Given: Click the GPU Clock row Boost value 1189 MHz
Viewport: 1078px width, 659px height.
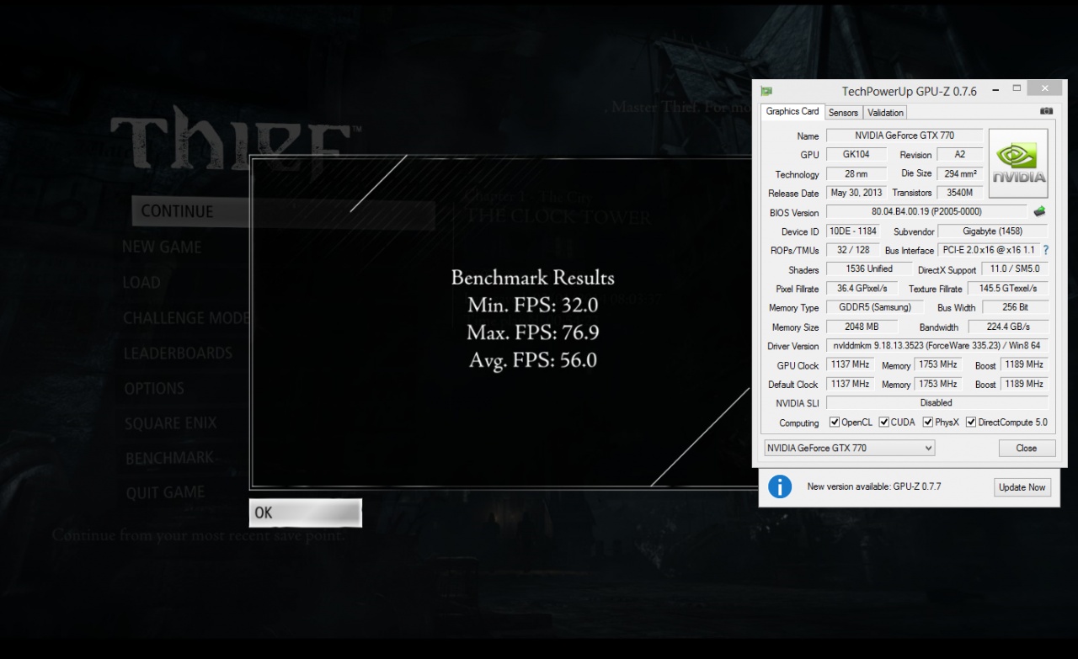Looking at the screenshot, I should [1024, 365].
